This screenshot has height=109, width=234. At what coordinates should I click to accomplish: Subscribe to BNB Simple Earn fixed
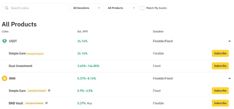(220, 91)
